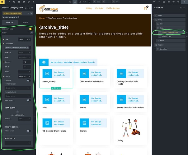Click save-as-template icon in element panel header

(x=32, y=8)
